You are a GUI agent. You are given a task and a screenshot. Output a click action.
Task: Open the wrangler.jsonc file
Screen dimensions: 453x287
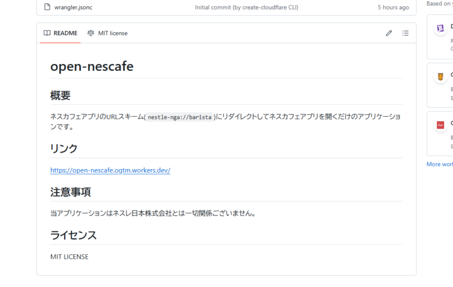pyautogui.click(x=74, y=7)
